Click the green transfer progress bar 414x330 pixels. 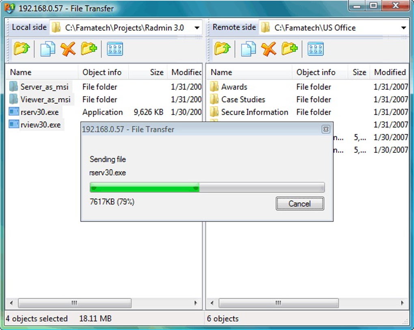click(207, 187)
